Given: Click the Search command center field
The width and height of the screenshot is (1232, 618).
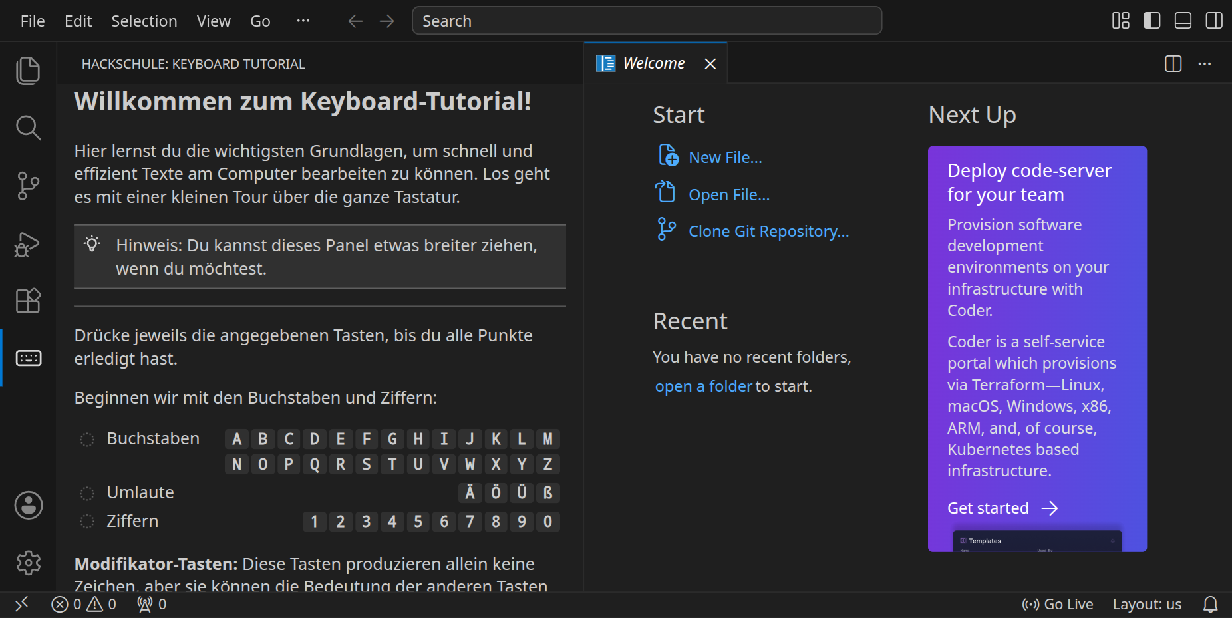Looking at the screenshot, I should (647, 21).
